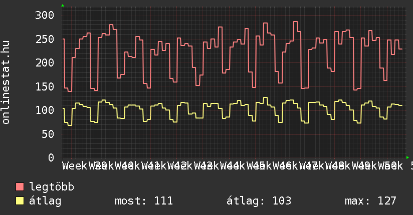Viewport: 413px width, 215px height.
Task: Click the 0 y-axis label
Action: point(50,157)
